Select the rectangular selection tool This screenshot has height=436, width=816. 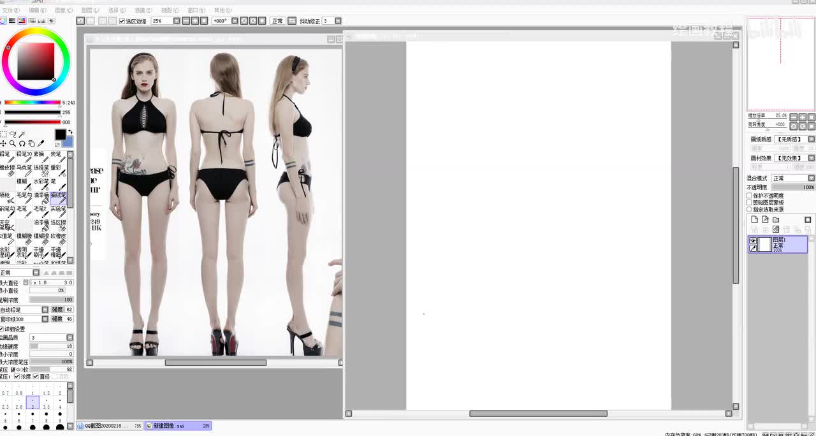click(3, 134)
